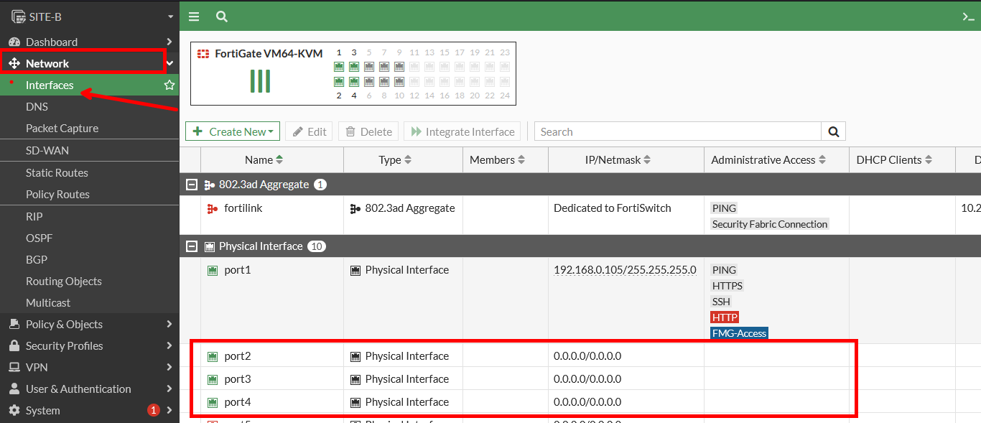The height and width of the screenshot is (423, 981).
Task: Click the magnifier icon in green header
Action: 222,17
